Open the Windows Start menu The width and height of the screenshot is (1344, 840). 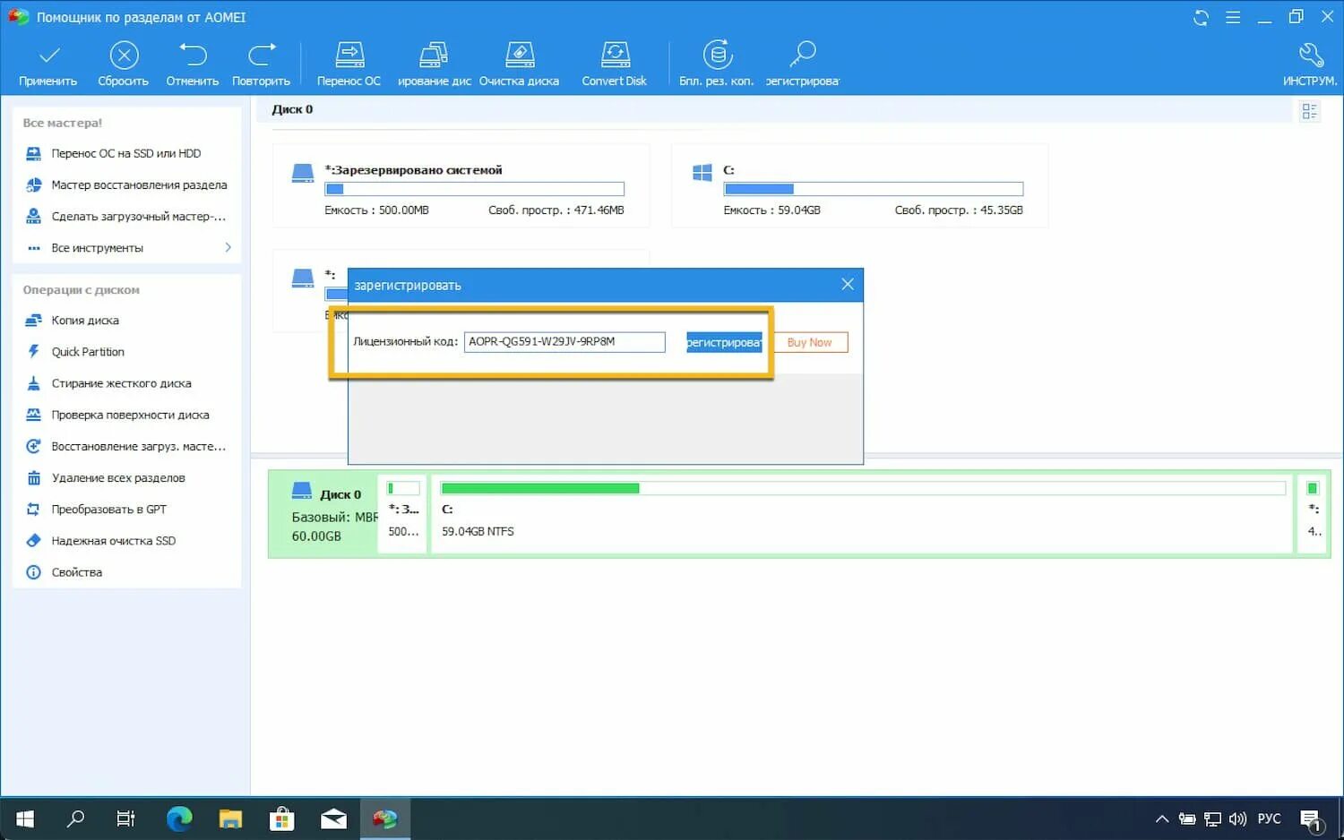25,819
